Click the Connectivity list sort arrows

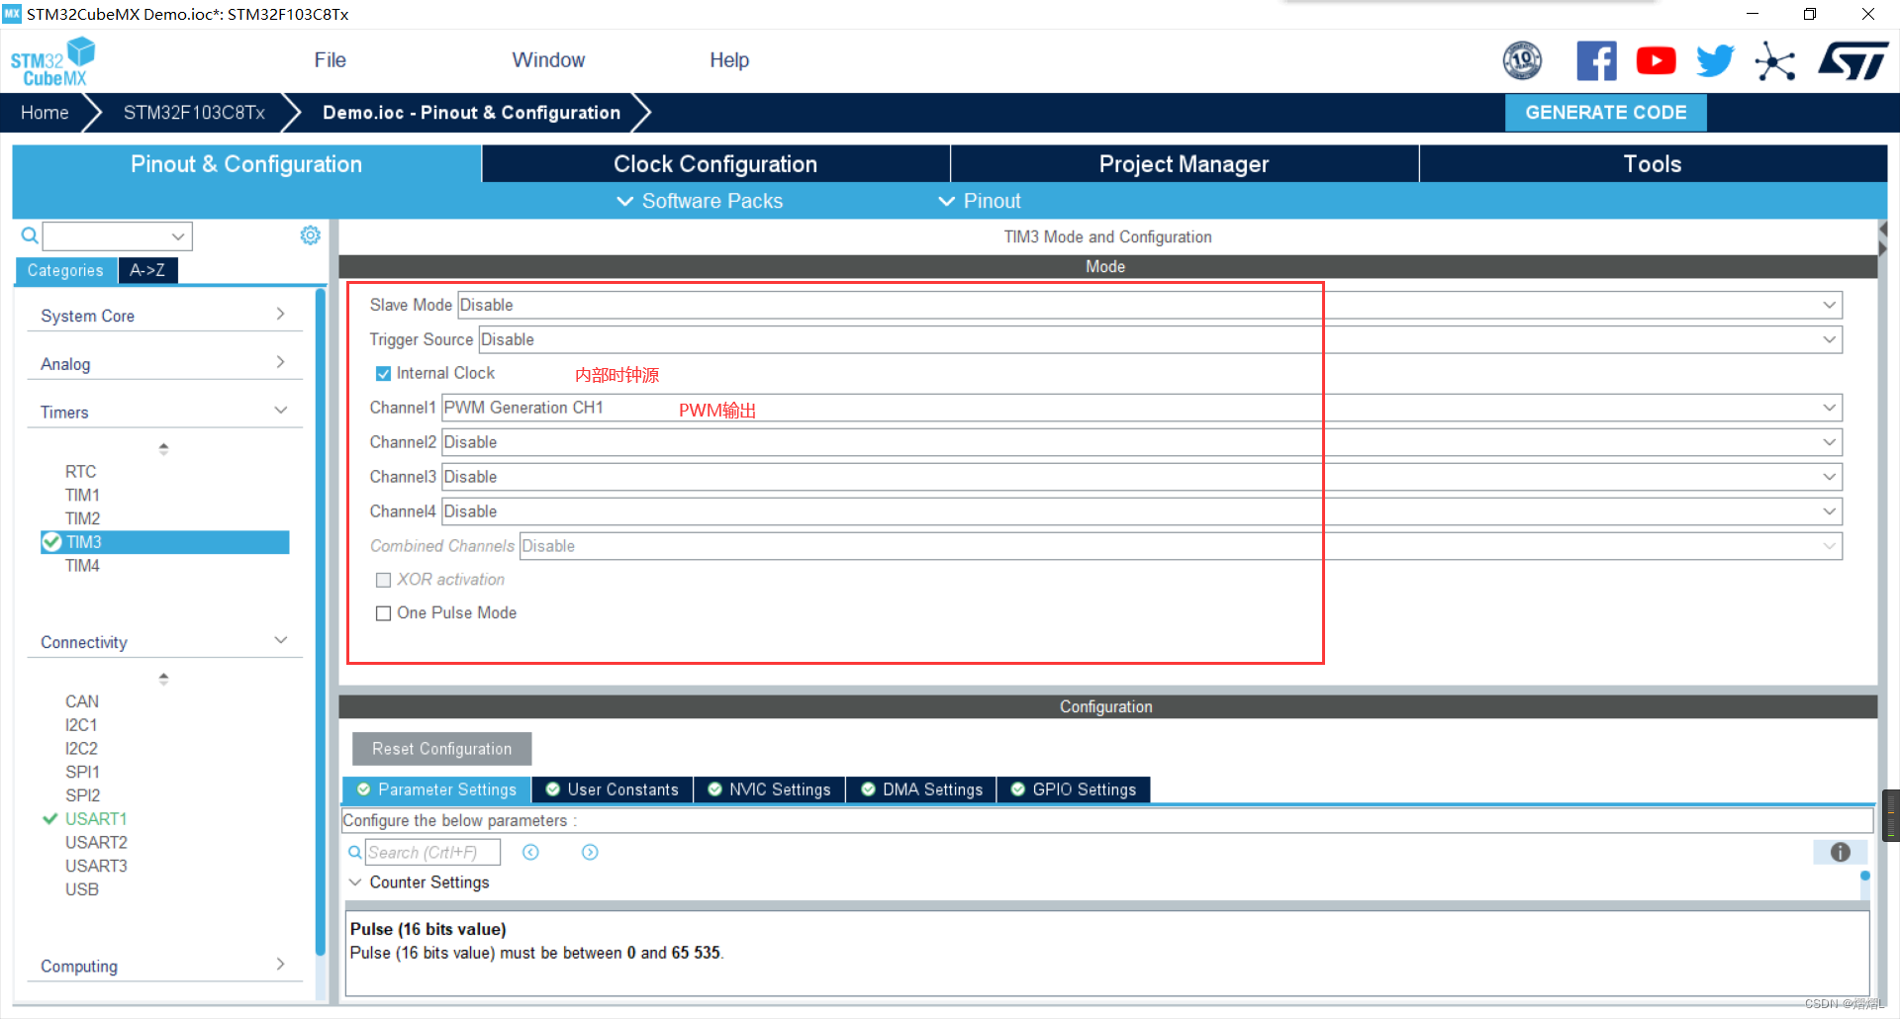coord(163,679)
